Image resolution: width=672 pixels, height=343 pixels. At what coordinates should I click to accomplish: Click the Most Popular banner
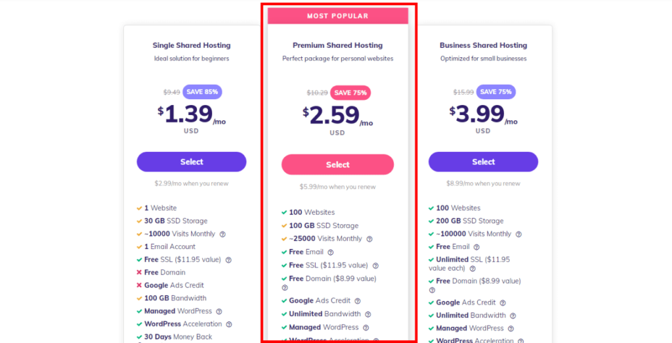pos(338,16)
